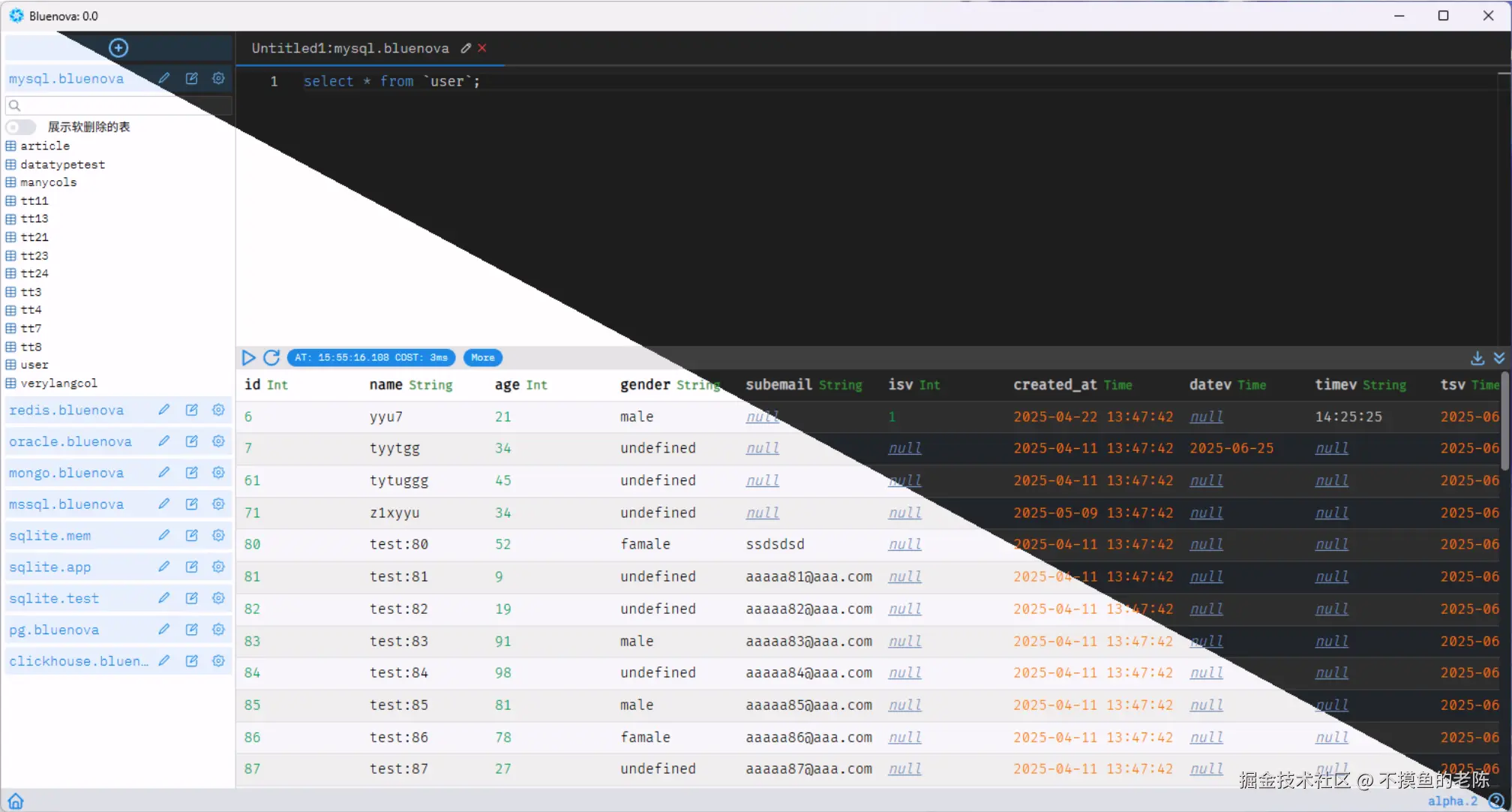Rename the Untitled1 tab with pencil icon
The image size is (1512, 812).
point(466,48)
